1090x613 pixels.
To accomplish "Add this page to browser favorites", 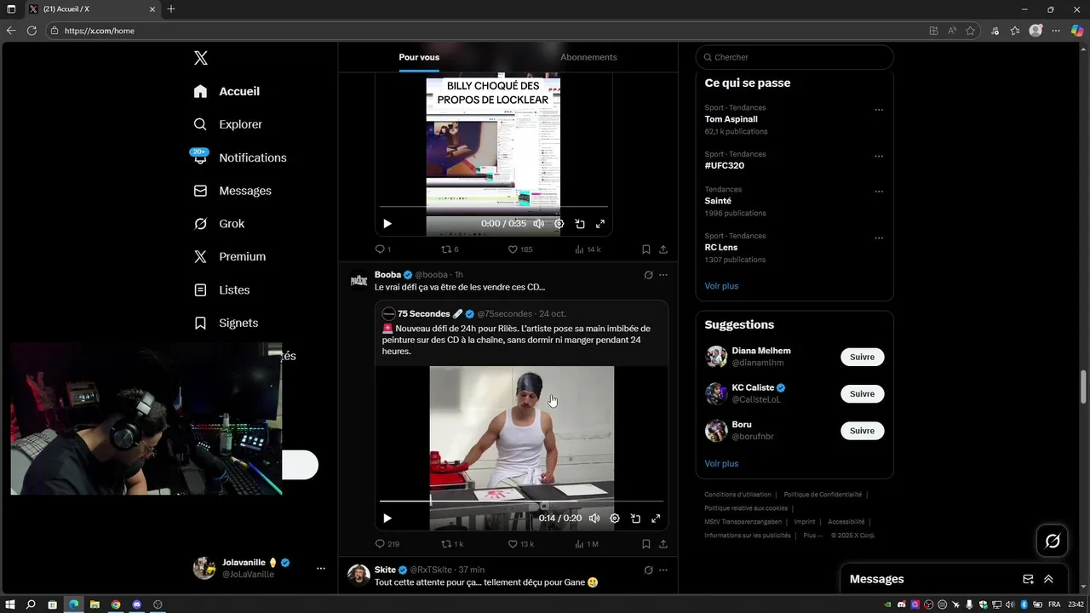I will tap(970, 31).
